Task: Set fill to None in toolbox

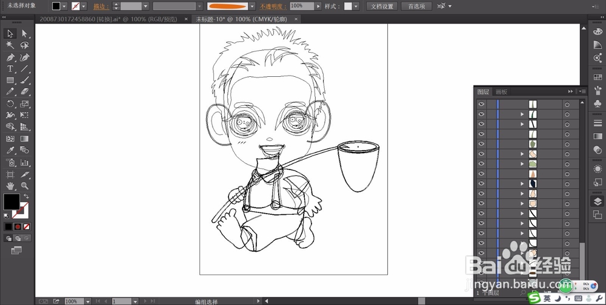Action: [26, 226]
